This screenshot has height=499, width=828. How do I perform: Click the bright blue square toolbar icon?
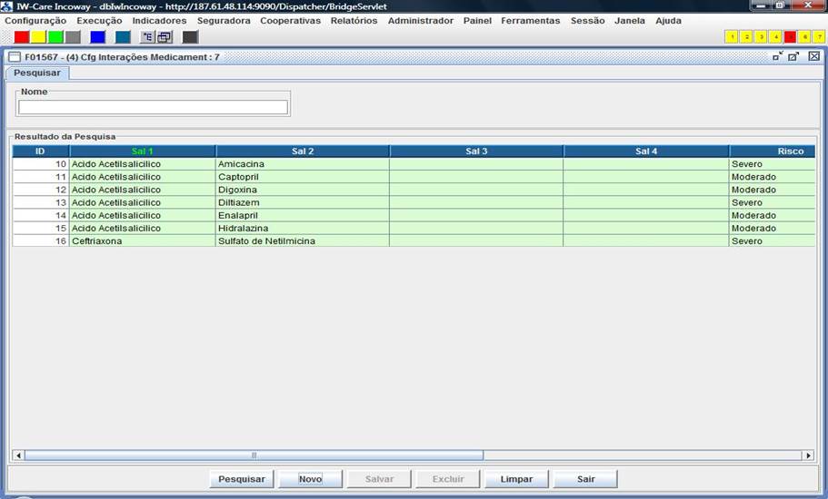click(x=97, y=37)
